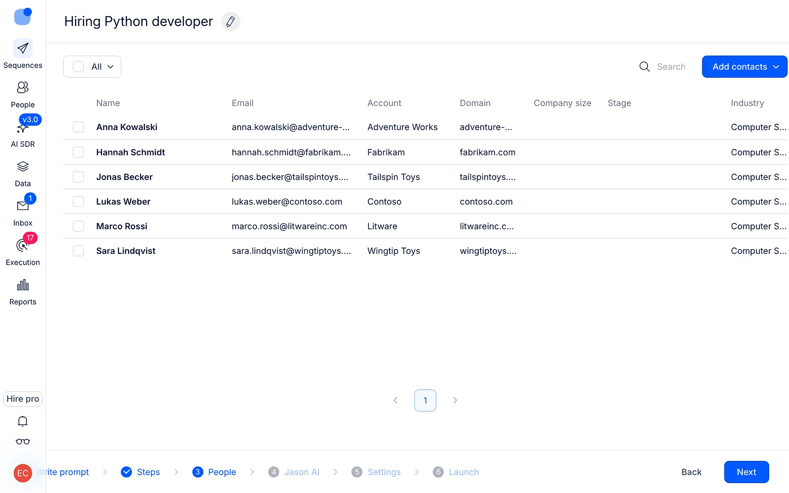Select Marco Rossi's checkbox
The height and width of the screenshot is (493, 789).
pyautogui.click(x=78, y=226)
